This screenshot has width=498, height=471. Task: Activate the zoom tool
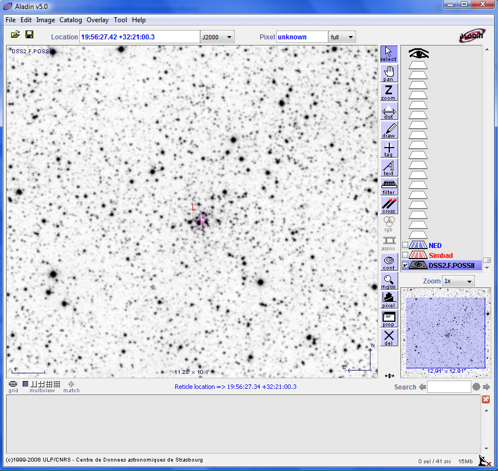[x=389, y=92]
